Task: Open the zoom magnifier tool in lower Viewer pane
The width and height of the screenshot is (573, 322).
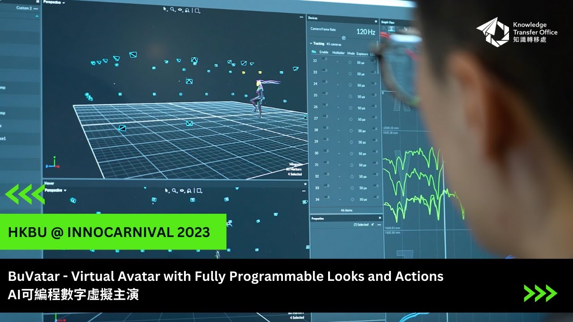Action: (x=174, y=191)
